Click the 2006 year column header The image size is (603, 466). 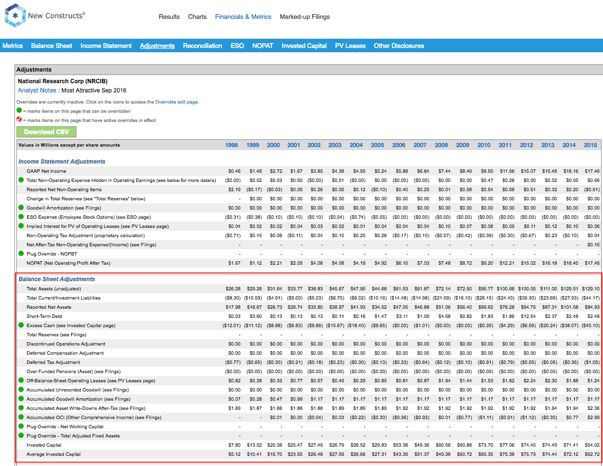tap(399, 145)
